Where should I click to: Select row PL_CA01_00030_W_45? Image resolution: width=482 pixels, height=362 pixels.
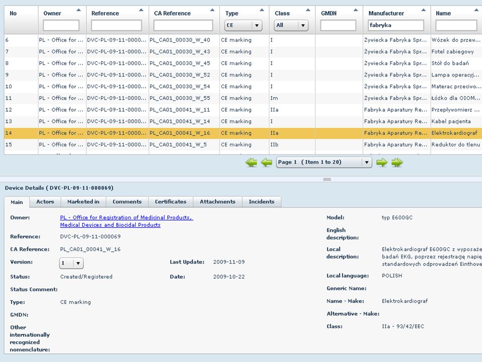tap(243, 63)
